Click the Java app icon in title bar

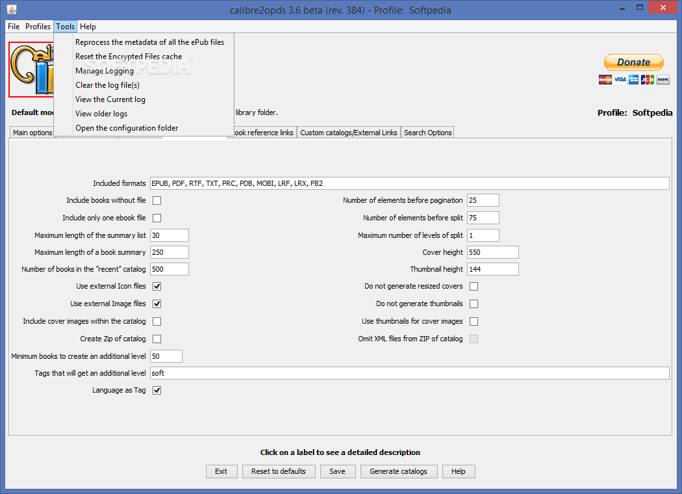[12, 9]
